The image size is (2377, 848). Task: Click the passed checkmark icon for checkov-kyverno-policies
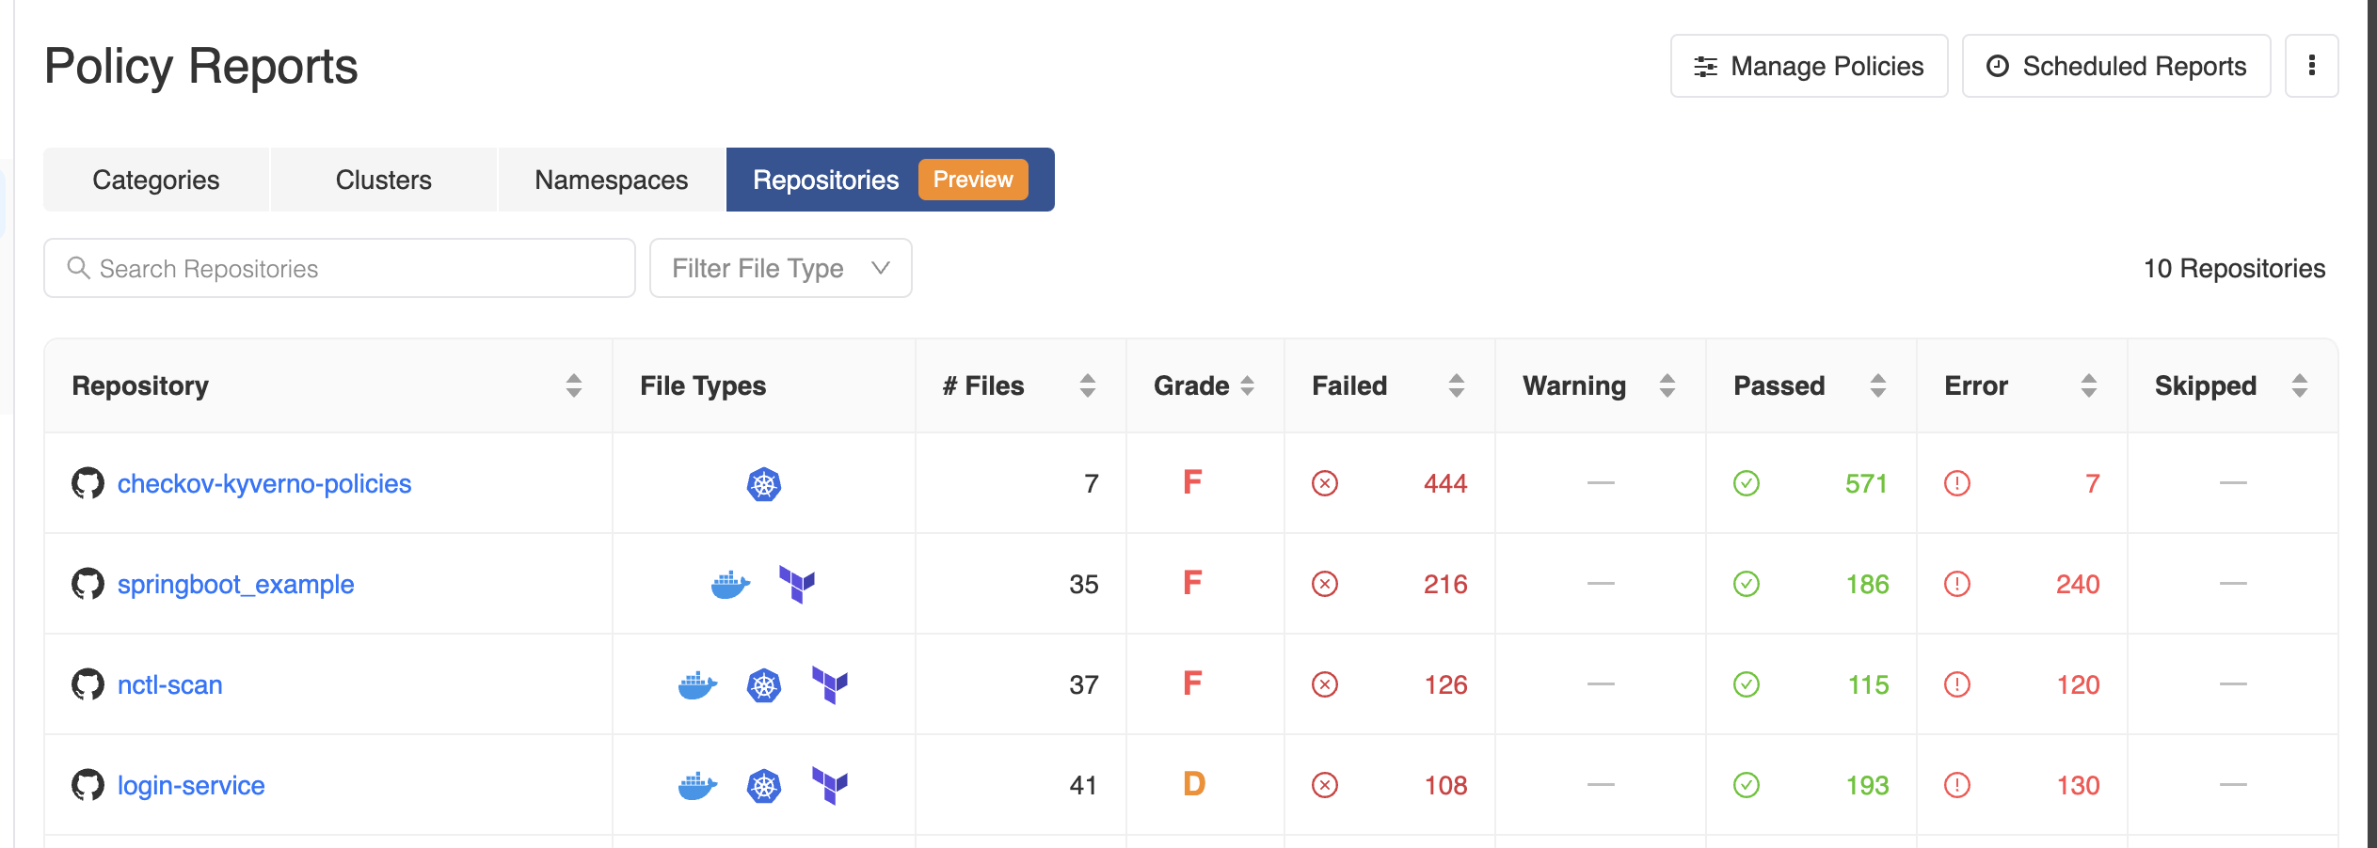coord(1747,483)
